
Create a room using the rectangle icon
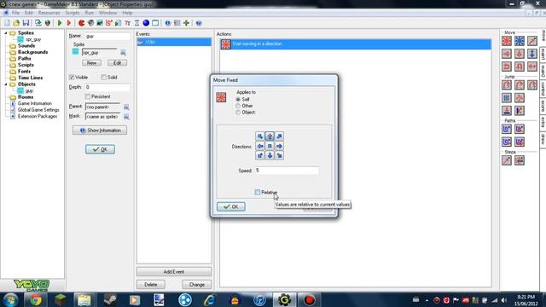155,23
